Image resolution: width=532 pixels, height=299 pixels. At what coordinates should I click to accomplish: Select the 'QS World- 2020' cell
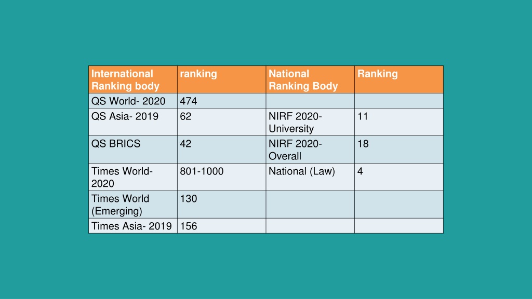pos(133,101)
